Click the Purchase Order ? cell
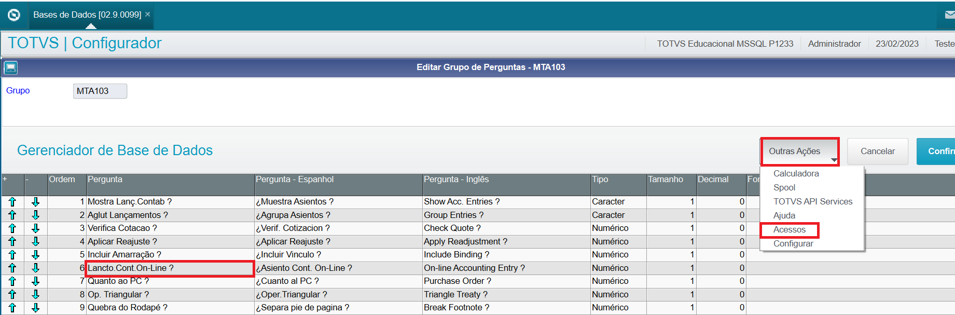Image resolution: width=955 pixels, height=315 pixels. 506,281
